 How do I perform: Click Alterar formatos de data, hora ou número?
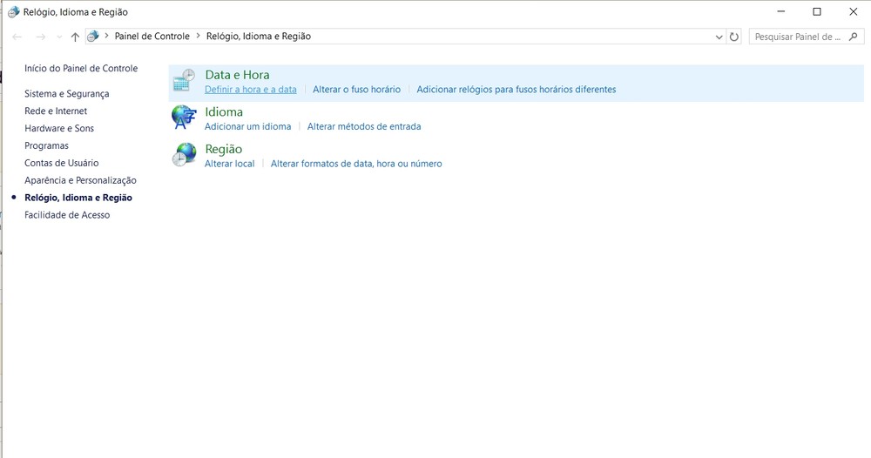(x=356, y=164)
